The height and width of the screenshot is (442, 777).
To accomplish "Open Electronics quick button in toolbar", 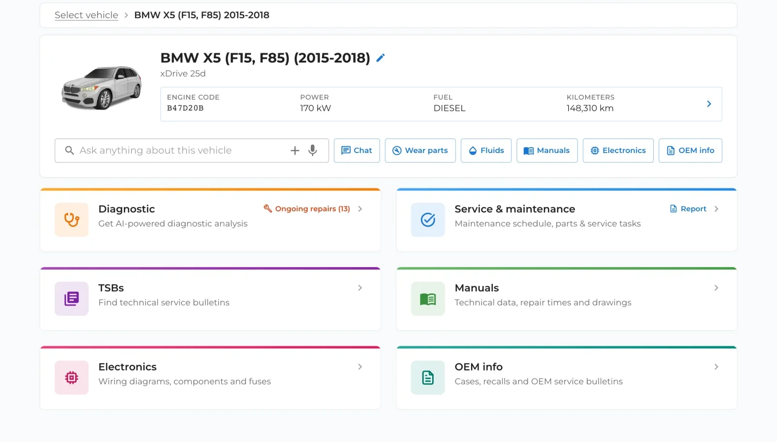I will pos(618,151).
